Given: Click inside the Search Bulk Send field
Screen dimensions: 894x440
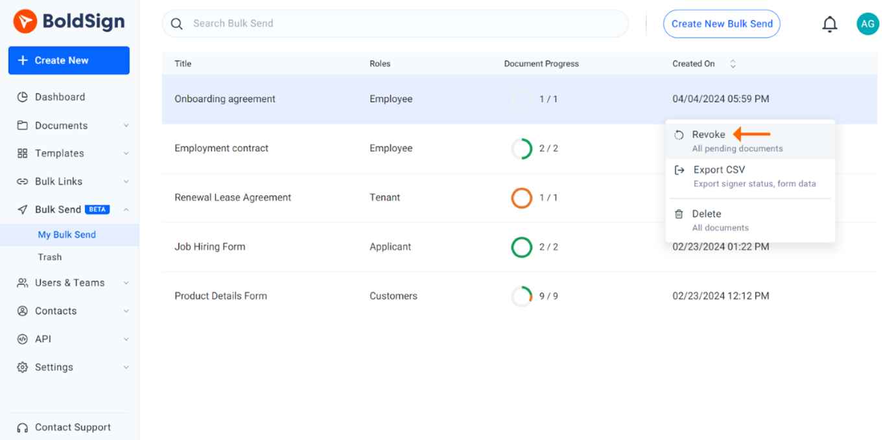Looking at the screenshot, I should point(395,23).
